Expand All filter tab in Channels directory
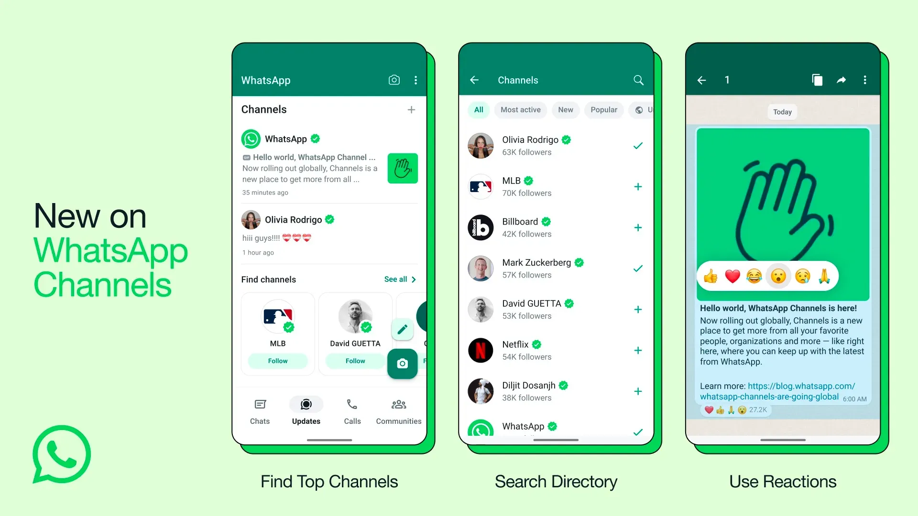 [479, 109]
